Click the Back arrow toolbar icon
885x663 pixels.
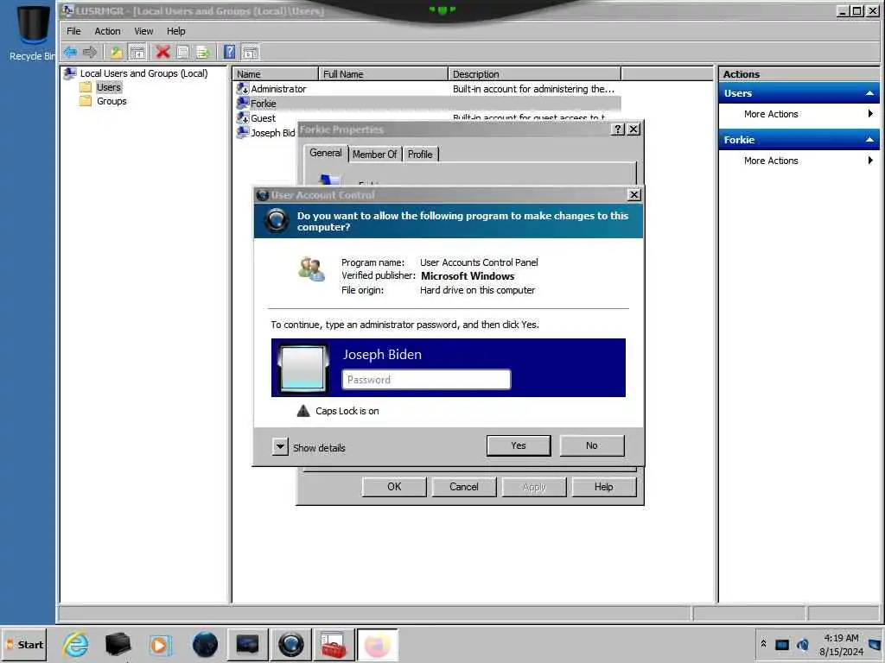[70, 53]
